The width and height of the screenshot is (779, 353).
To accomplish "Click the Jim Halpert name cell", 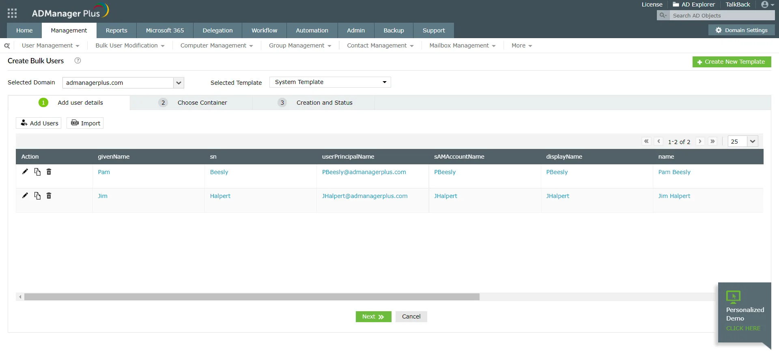I will [x=674, y=196].
